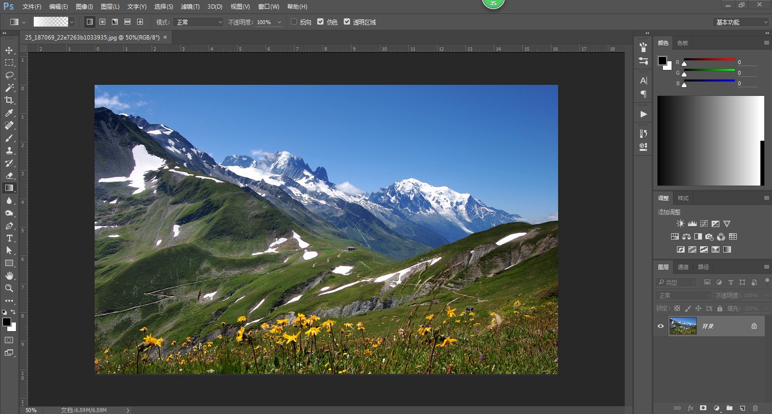Choose the radial gradient style button

[x=102, y=22]
